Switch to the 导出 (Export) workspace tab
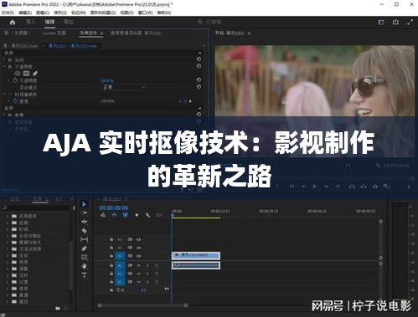Screen dimensions: 418x317 click(69, 22)
